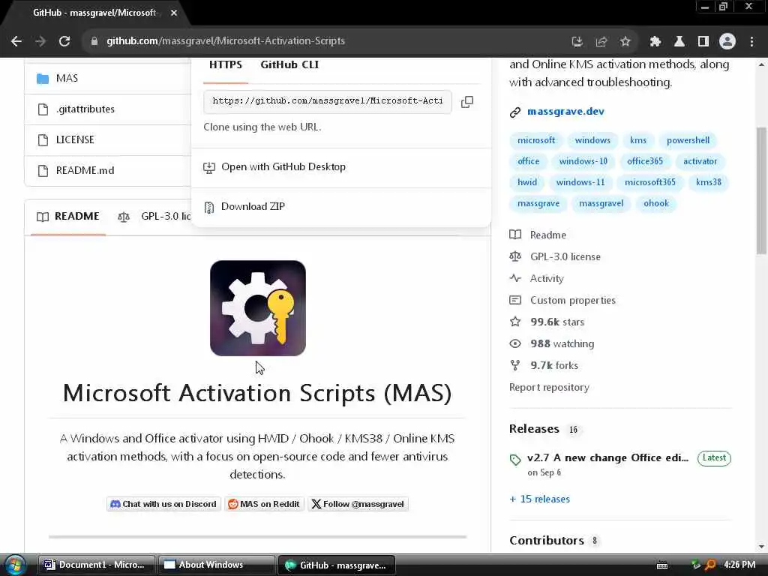View the 988 watching list

click(x=551, y=343)
